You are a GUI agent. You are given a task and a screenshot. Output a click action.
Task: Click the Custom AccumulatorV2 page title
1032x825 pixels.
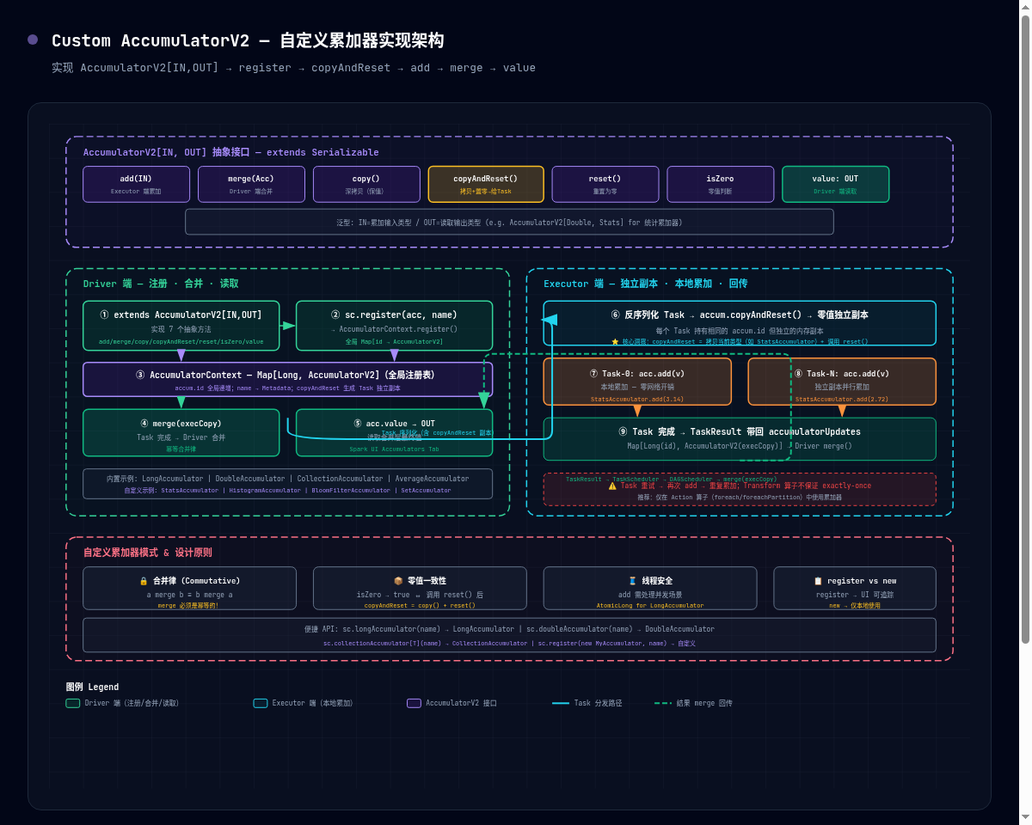[248, 40]
